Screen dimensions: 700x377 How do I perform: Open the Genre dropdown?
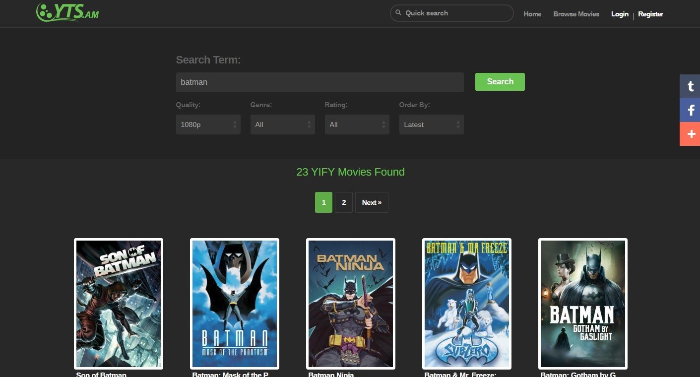(283, 125)
